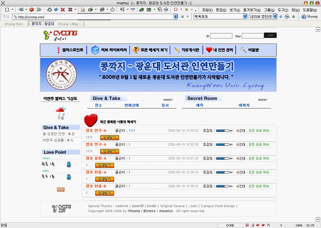
Task: Switch to the Ohyung Story tab
Action: coord(14,24)
